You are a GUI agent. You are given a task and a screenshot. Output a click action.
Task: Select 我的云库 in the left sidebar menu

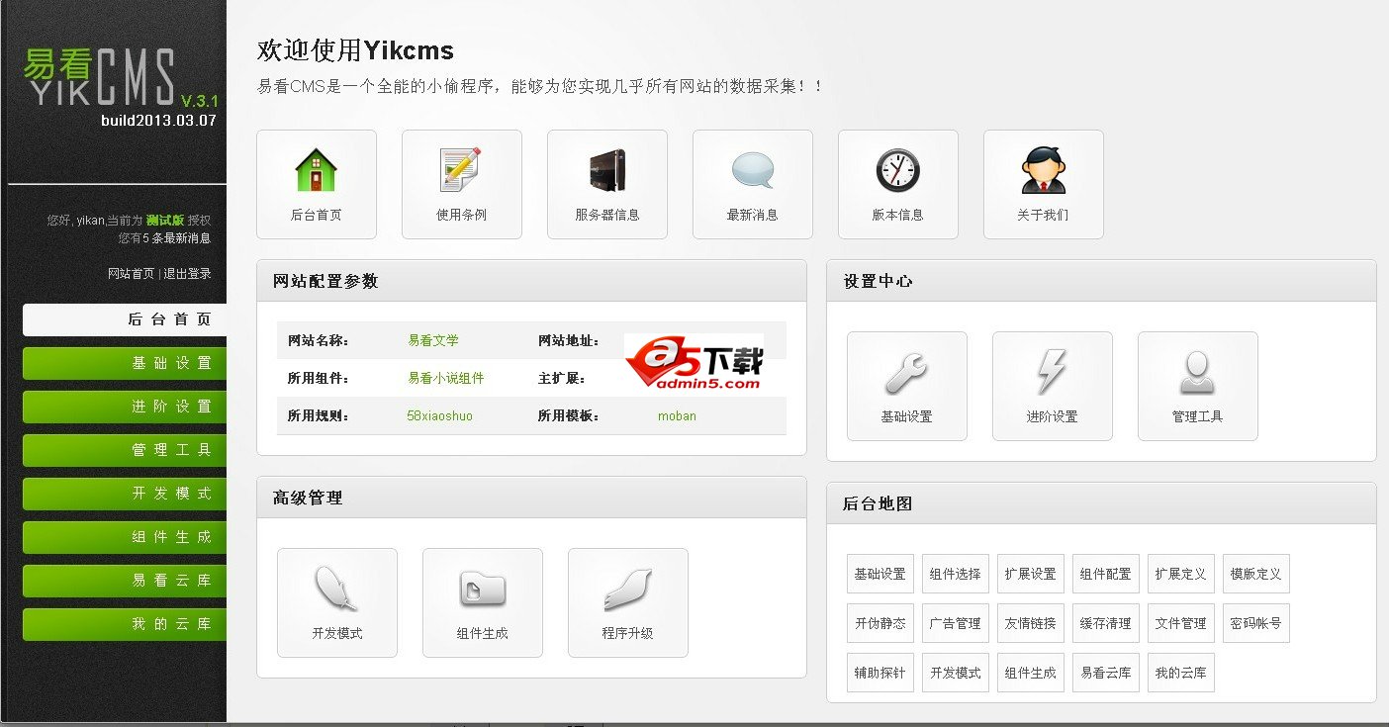click(125, 624)
